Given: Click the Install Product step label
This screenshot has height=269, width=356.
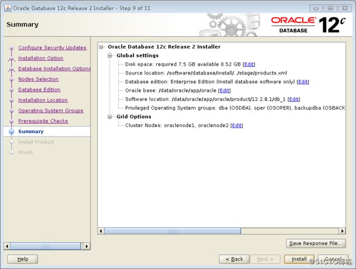Looking at the screenshot, I should pos(36,142).
